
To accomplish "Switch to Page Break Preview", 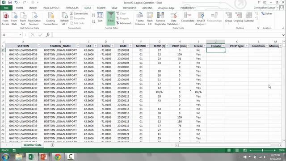I will pyautogui.click(x=245, y=150).
